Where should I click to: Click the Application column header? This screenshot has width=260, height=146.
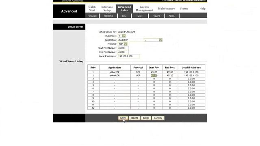tap(115, 68)
